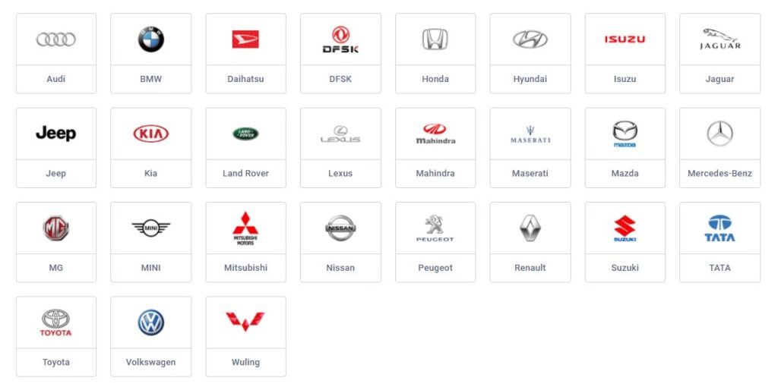This screenshot has height=390, width=778.
Task: Select the Toyota brand name link
Action: pos(56,362)
